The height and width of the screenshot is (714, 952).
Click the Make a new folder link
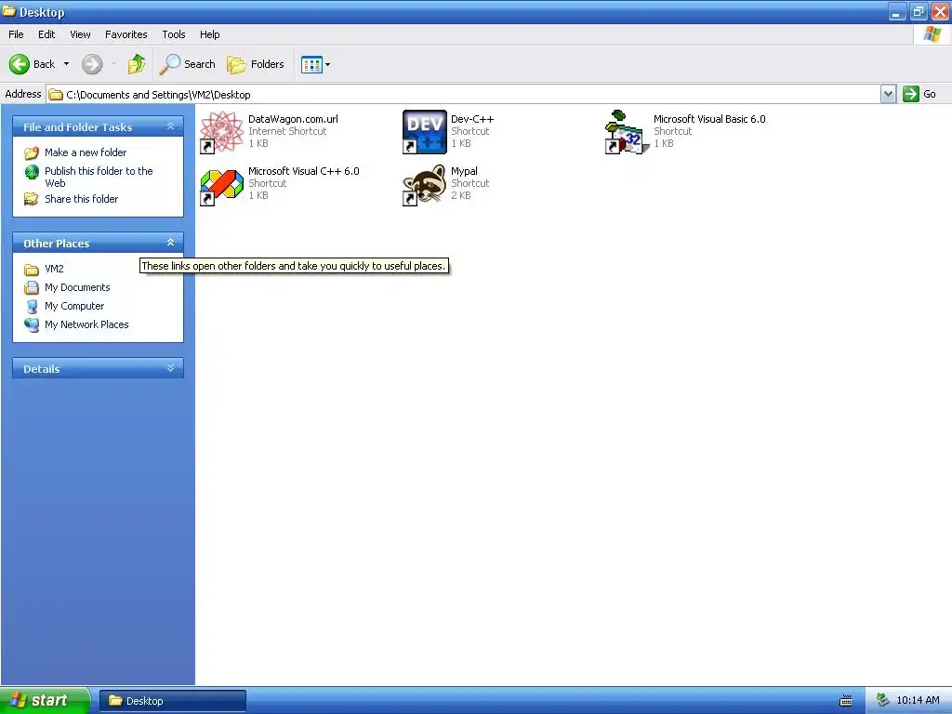click(86, 152)
